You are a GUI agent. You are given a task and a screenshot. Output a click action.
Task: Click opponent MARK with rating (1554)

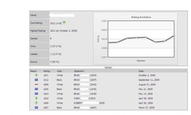[x=85, y=98]
